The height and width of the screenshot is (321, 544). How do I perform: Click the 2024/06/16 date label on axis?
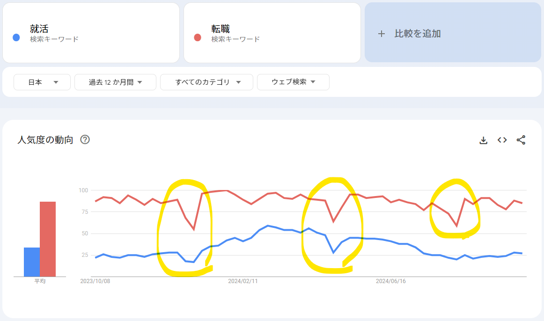click(390, 281)
